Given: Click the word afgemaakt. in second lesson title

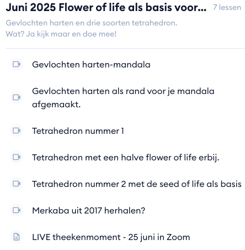Looking at the screenshot, I should (x=56, y=105).
